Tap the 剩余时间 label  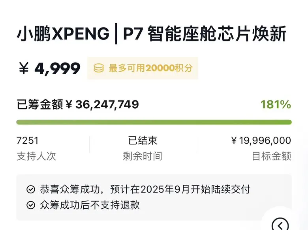pos(143,156)
